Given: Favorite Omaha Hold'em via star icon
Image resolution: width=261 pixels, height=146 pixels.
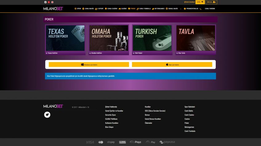Looking at the screenshot, I should click(x=90, y=53).
